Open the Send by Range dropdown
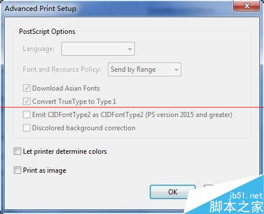 pos(145,69)
